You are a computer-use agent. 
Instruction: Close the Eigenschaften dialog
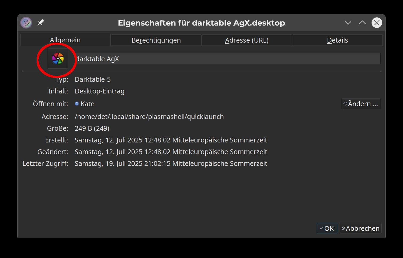tap(377, 23)
